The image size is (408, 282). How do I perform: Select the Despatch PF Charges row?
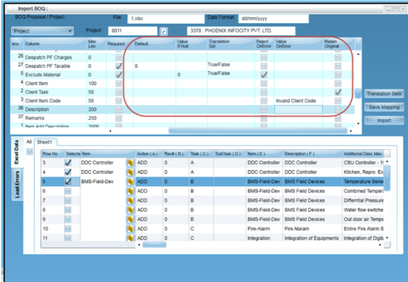(182, 57)
